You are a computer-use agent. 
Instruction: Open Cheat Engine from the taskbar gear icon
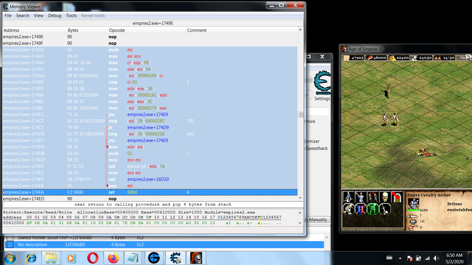click(176, 258)
